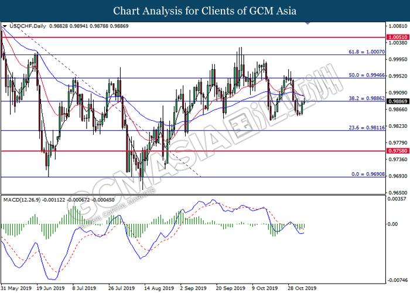Click the 31 May 2019 date marker
This screenshot has height=293, width=410.
tap(16, 288)
